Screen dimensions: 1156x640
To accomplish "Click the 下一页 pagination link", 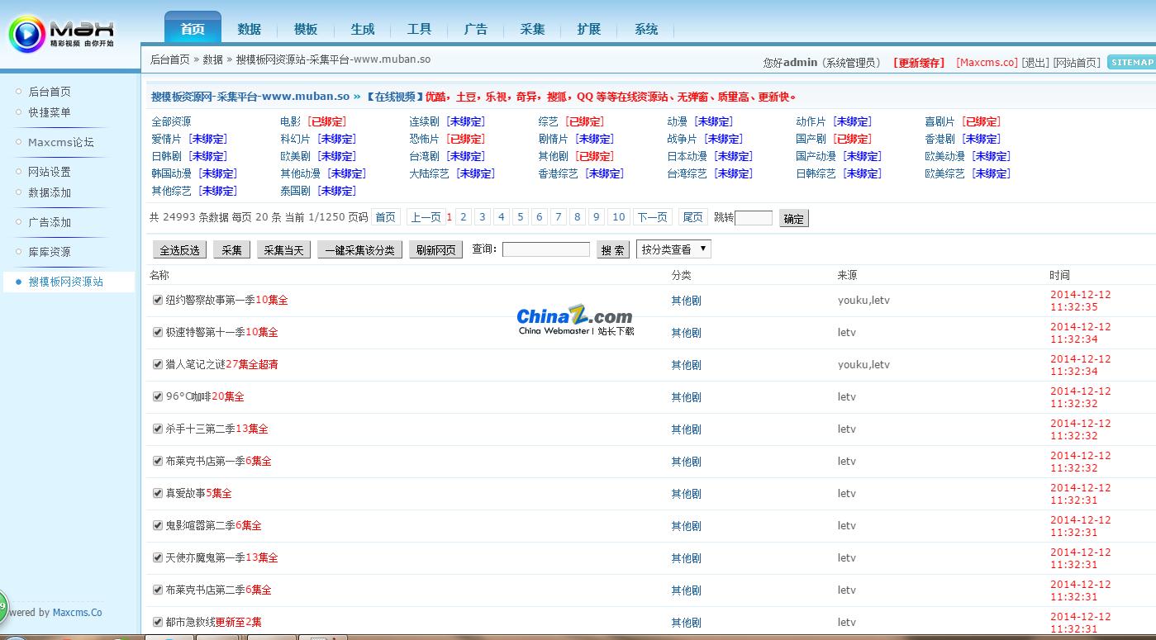I will (652, 217).
